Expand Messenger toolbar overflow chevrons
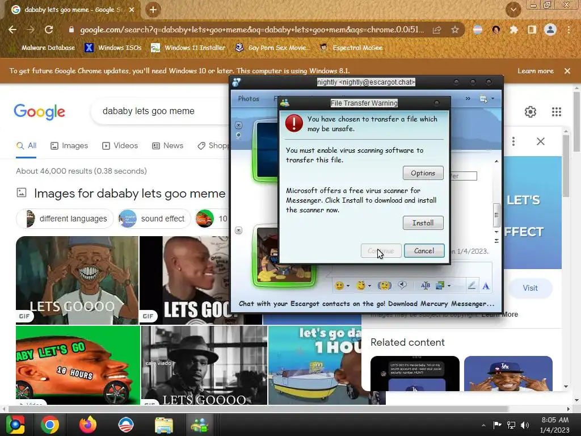 tap(468, 99)
